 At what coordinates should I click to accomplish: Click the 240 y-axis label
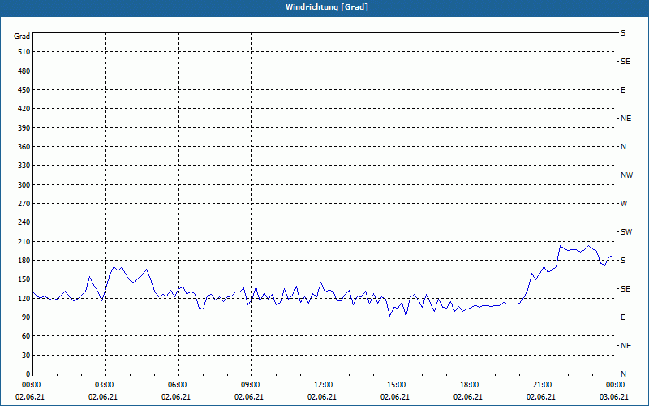(x=24, y=222)
